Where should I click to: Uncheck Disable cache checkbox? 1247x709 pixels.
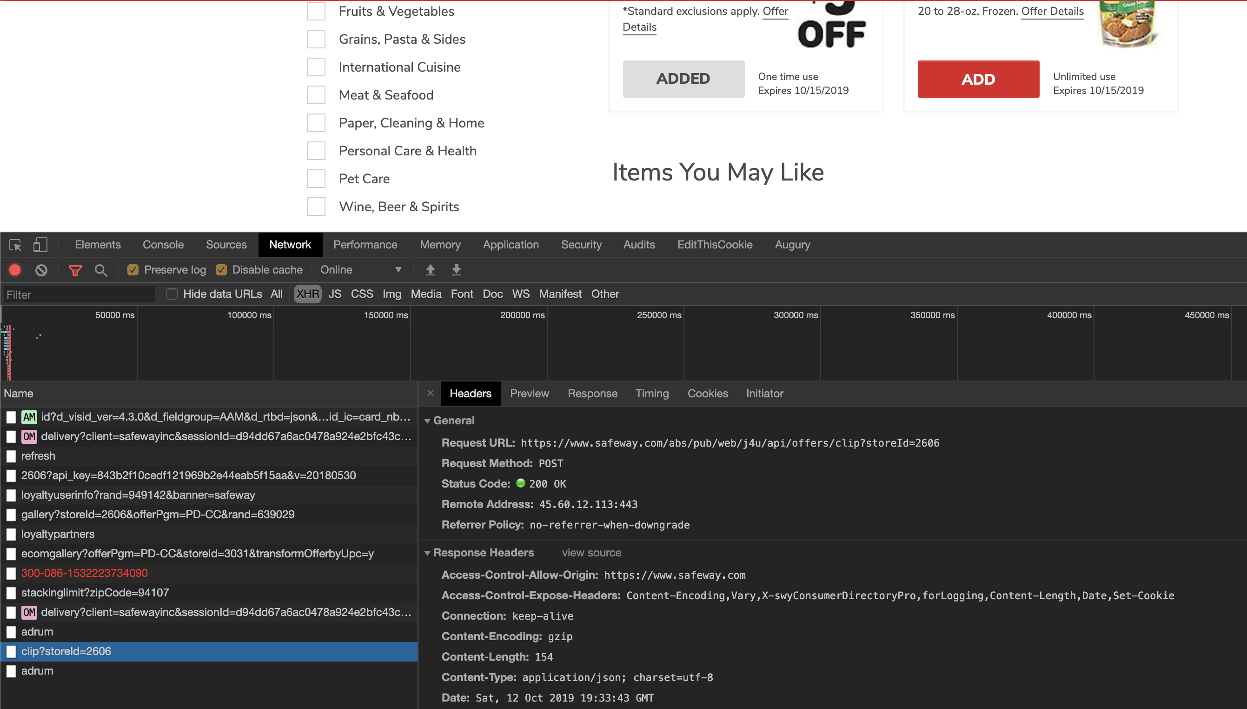click(x=221, y=270)
